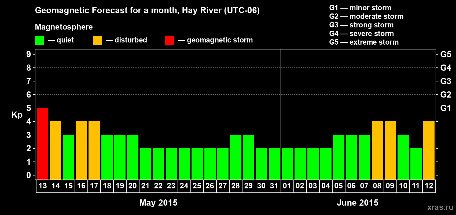Click the G1 — minor storm legend text
Image resolution: width=456 pixels, height=215 pixels.
click(x=360, y=8)
